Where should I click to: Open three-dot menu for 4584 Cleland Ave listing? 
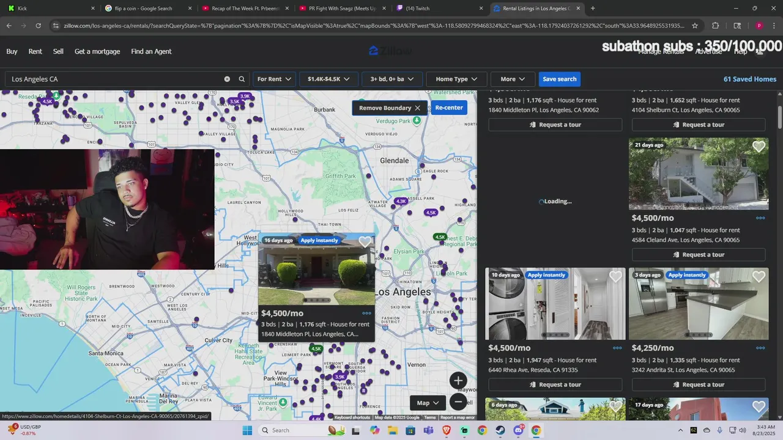760,218
